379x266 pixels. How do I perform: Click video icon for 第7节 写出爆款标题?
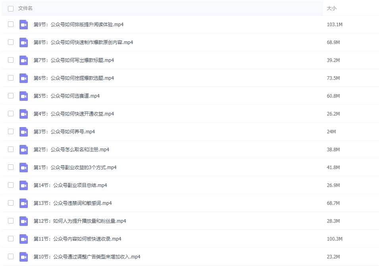click(x=24, y=60)
